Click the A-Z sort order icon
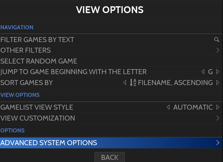This screenshot has height=162, width=223. (133, 83)
